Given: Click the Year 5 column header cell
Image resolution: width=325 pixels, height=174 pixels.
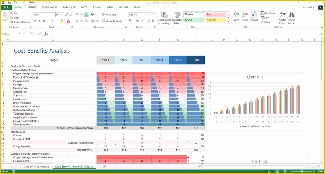Looking at the screenshot, I should pos(178,60).
